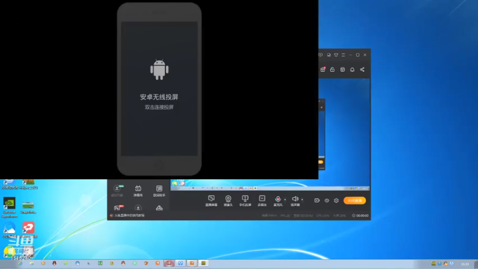Image resolution: width=478 pixels, height=269 pixels.
Task: Add a multimedia source
Action: [x=262, y=201]
